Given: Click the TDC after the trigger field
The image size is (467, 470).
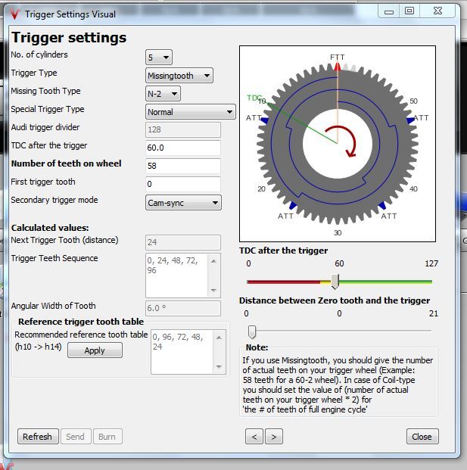Looking at the screenshot, I should (x=183, y=148).
